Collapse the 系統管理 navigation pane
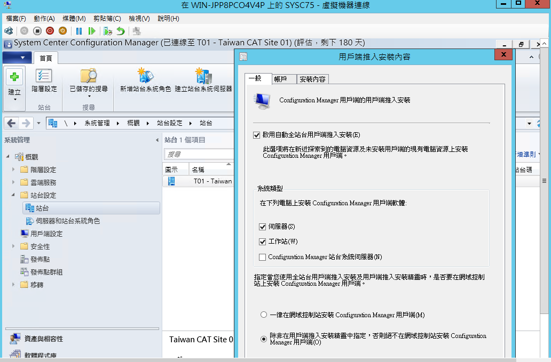This screenshot has width=551, height=362. pyautogui.click(x=157, y=140)
